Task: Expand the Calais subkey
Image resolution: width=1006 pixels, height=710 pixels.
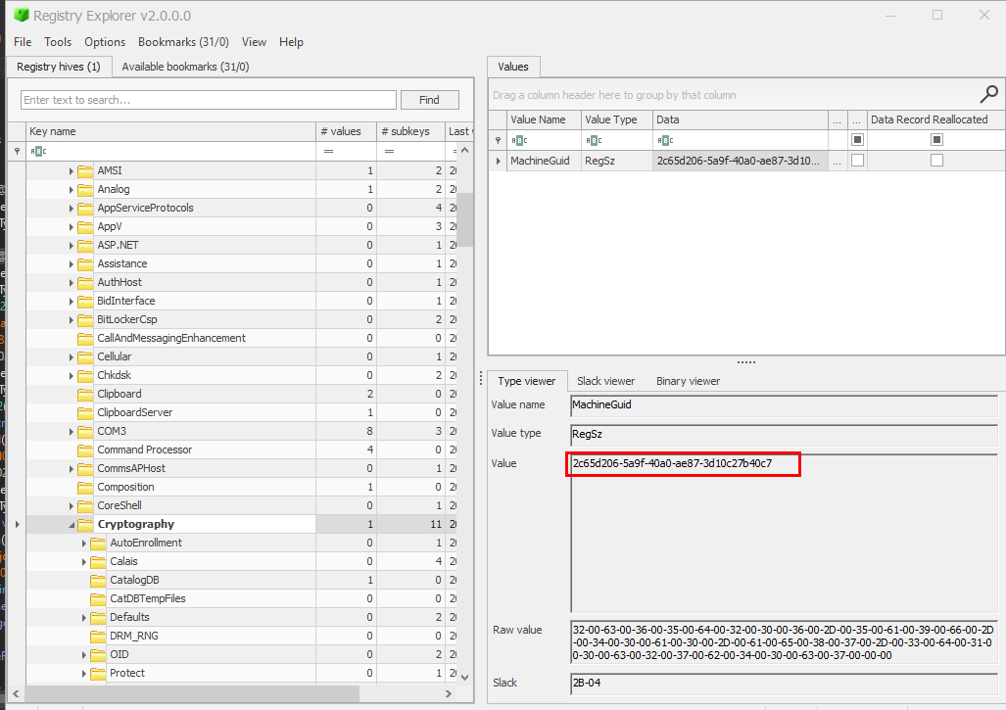Action: [83, 562]
